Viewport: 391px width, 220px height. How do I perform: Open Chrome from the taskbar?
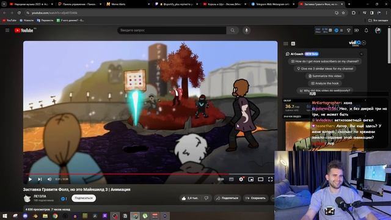(55, 216)
